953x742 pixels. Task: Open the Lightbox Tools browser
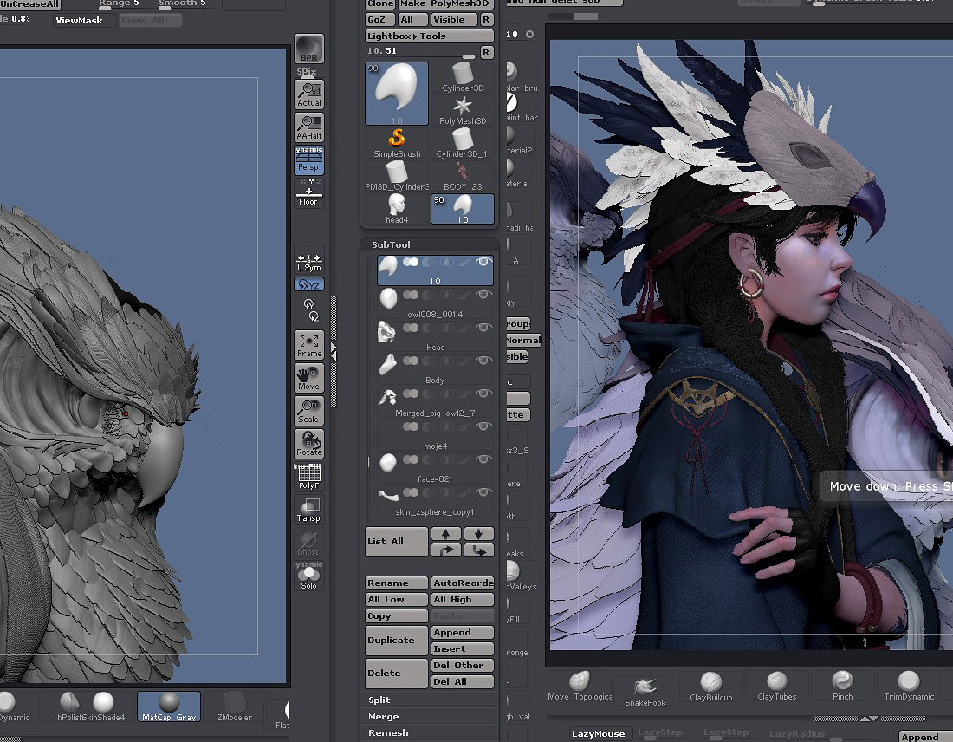[429, 36]
